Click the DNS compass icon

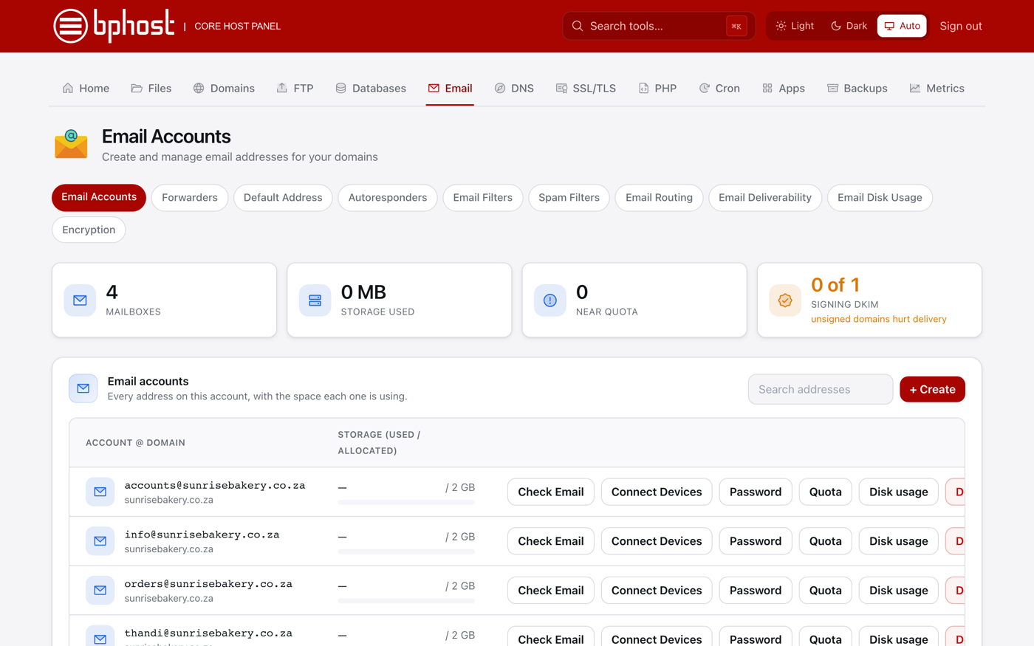coord(500,88)
